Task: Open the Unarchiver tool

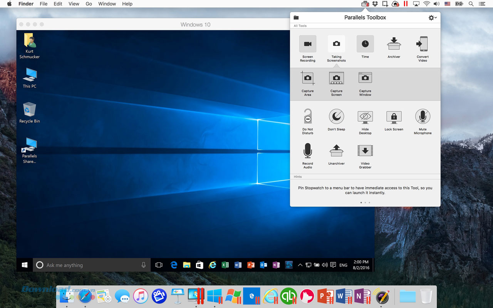Action: pyautogui.click(x=336, y=151)
